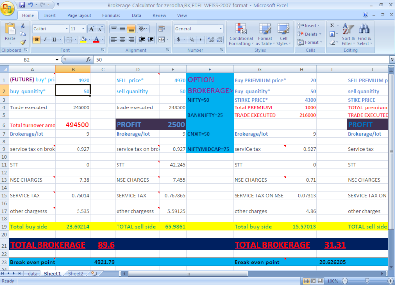Apply borders with the border icon
Screen dimensions: 395x285
(x=69, y=40)
